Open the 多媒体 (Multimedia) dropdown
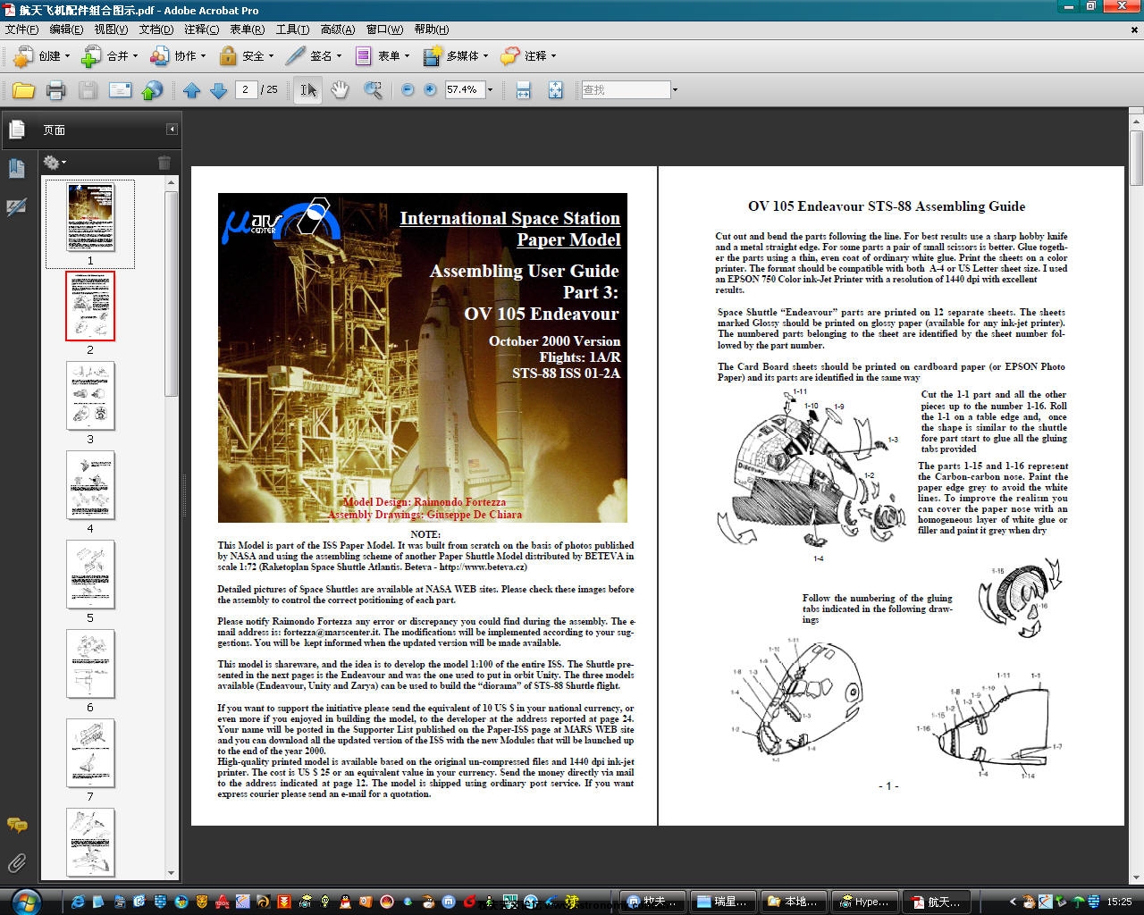The height and width of the screenshot is (915, 1144). [455, 56]
